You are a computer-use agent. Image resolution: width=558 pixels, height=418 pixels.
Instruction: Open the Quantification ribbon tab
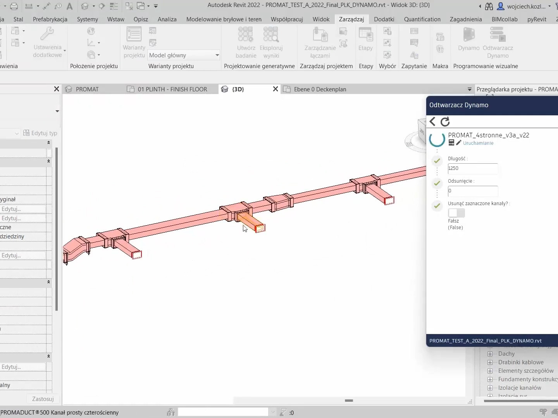pyautogui.click(x=422, y=19)
